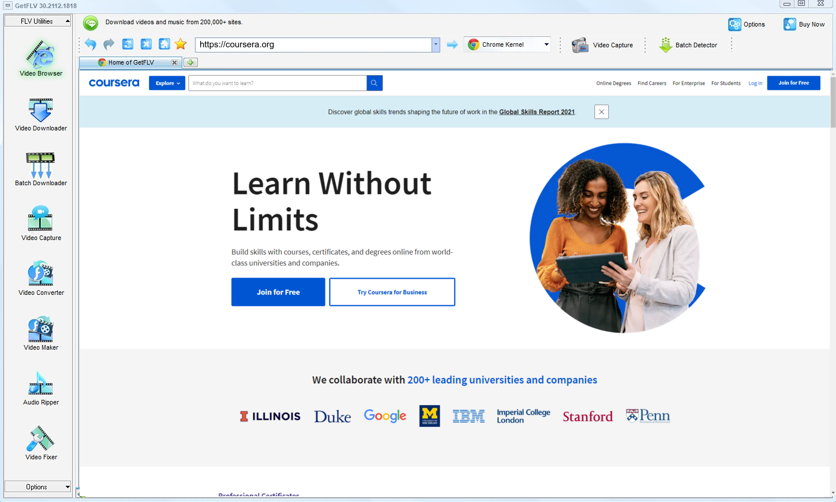This screenshot has height=502, width=836.
Task: Click the Penn partner logo
Action: pyautogui.click(x=648, y=416)
